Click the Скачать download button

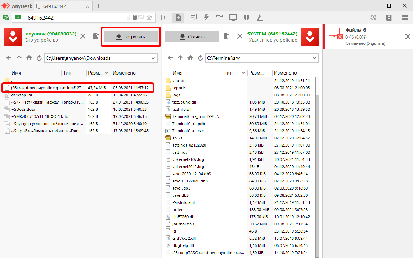(x=192, y=37)
